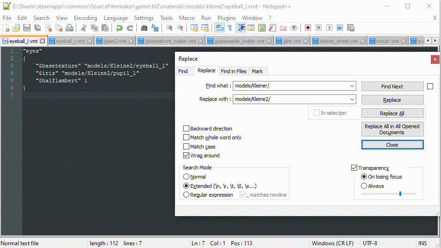Viewport: 441px width, 248px height.
Task: Uncheck the Wrap around checkbox
Action: click(186, 155)
